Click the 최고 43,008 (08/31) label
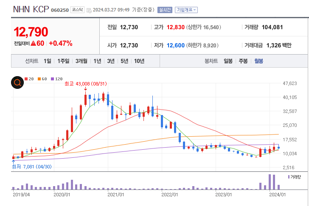Viewport: 309px width, 206px height. tap(86, 84)
